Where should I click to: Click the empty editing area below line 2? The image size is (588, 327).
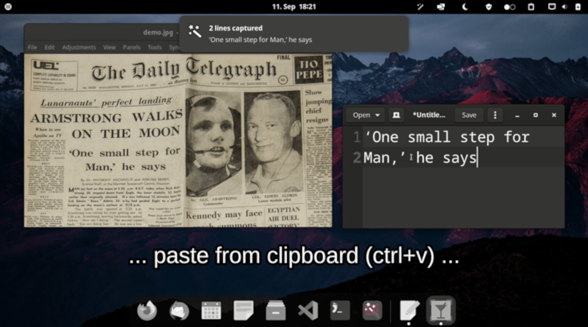[x=463, y=197]
